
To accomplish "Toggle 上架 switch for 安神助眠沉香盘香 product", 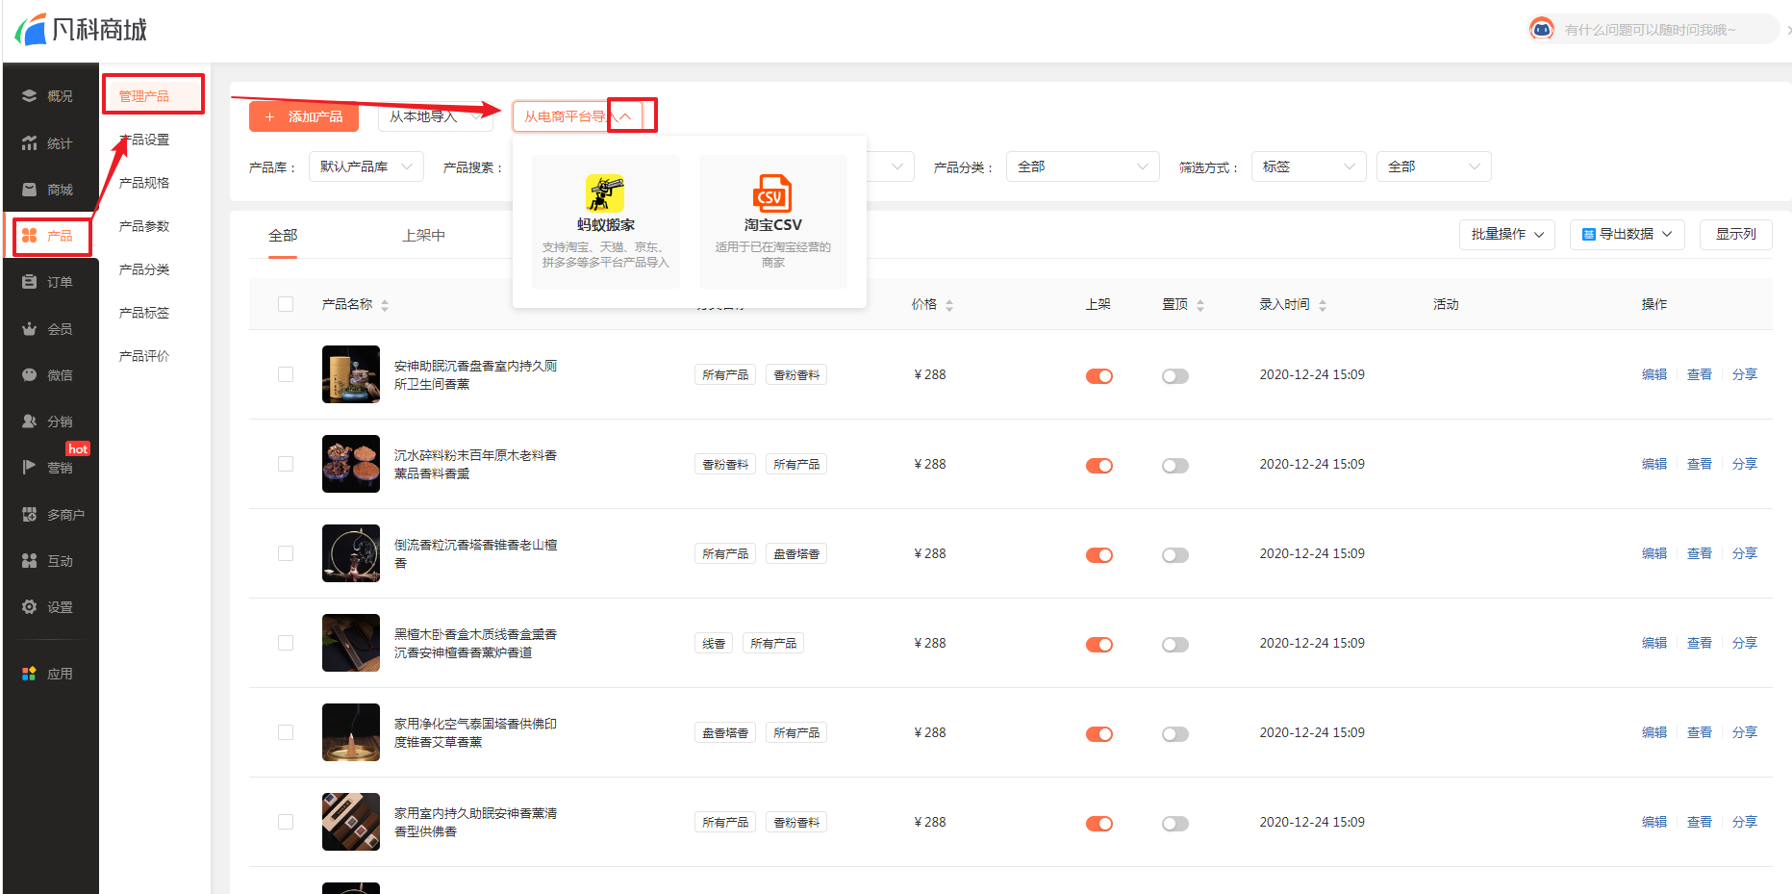I will tap(1099, 376).
